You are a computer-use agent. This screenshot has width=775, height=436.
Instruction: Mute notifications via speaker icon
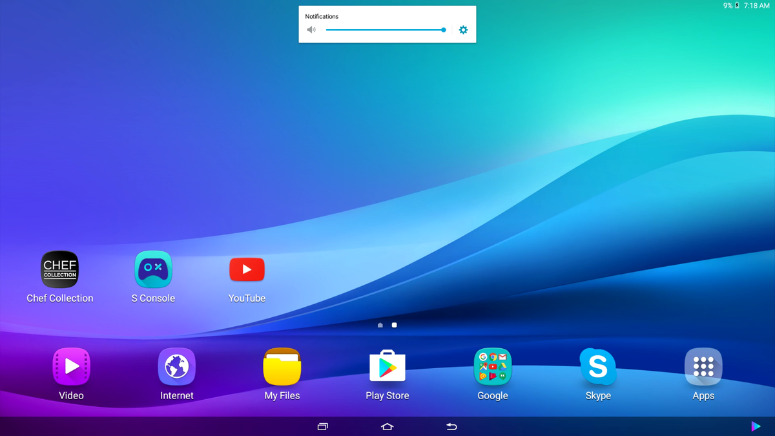point(311,30)
